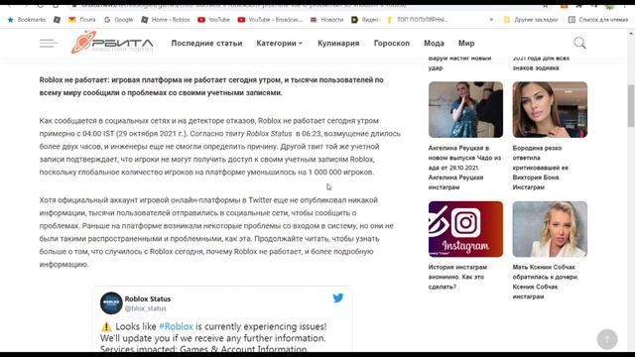Open the Мода section
This screenshot has height=357, width=635.
tap(434, 43)
